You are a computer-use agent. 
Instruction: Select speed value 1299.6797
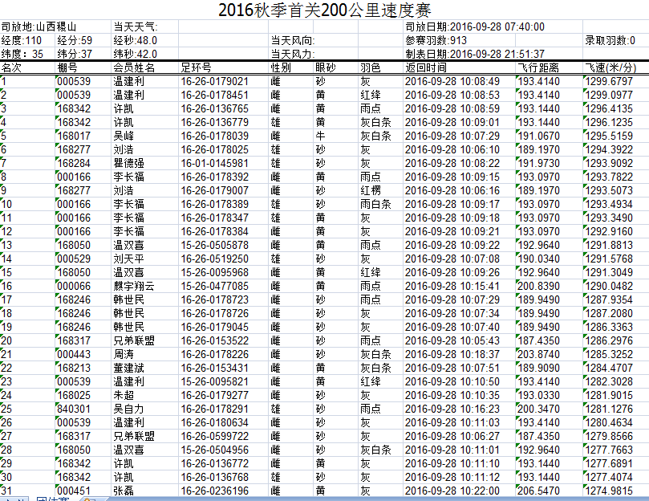pos(609,81)
